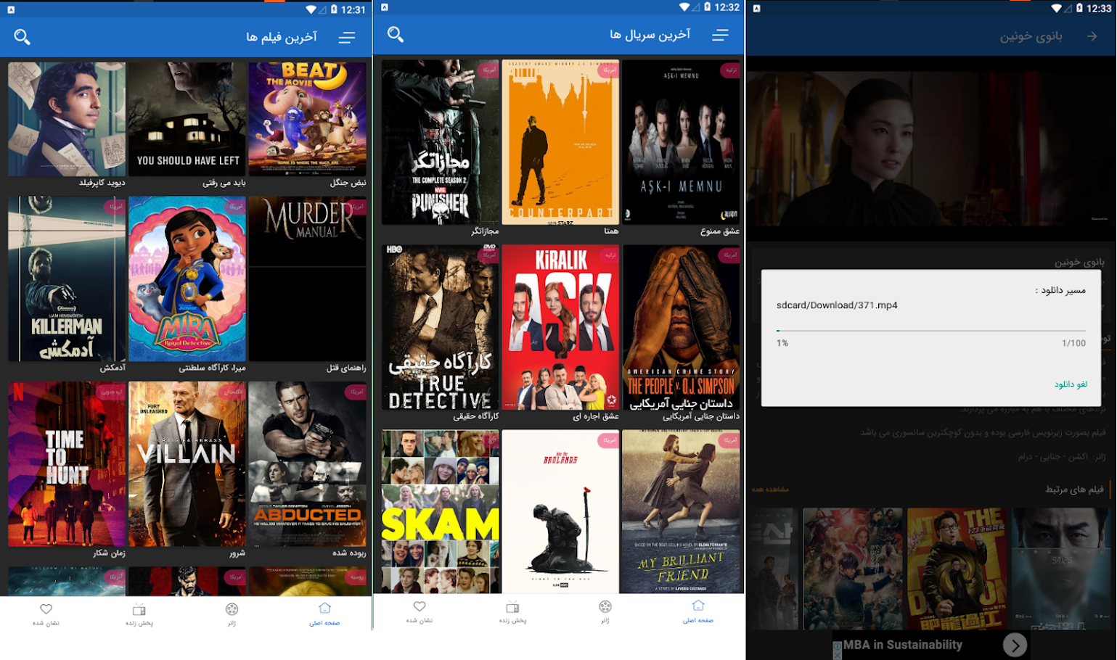Click the video preview on detail screen
Screen dimensions: 1117x660
coord(931,149)
